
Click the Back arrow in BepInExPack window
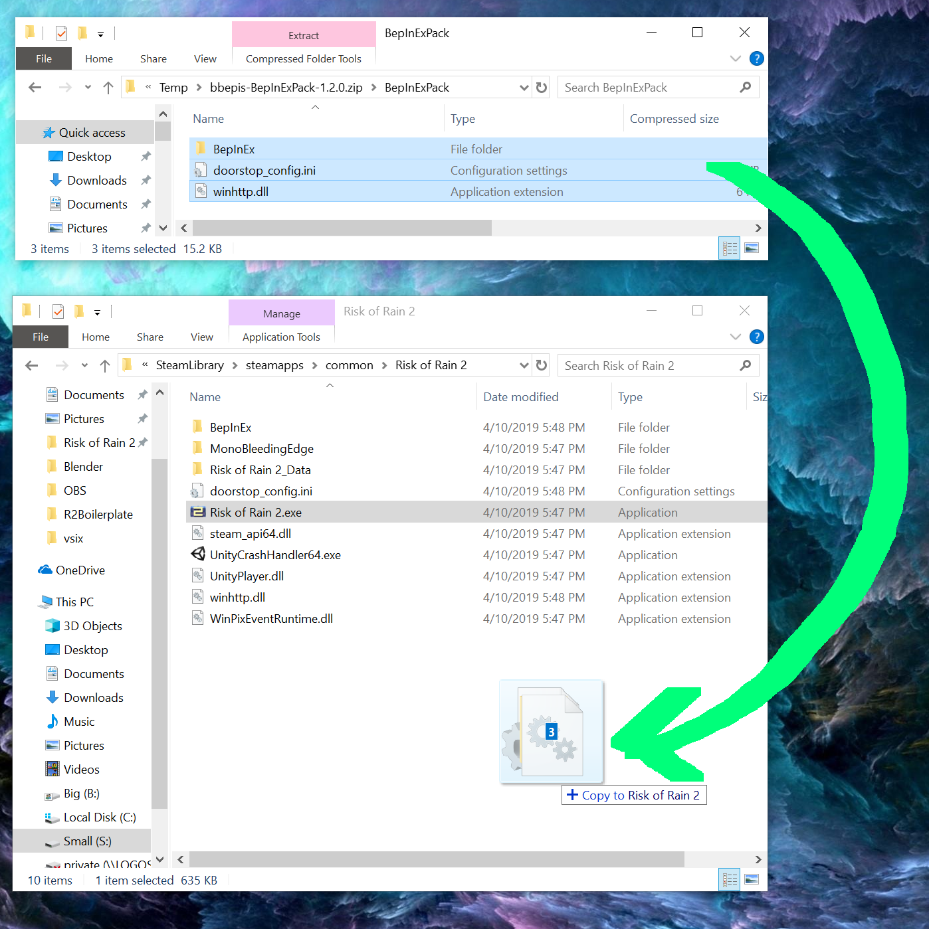(35, 87)
